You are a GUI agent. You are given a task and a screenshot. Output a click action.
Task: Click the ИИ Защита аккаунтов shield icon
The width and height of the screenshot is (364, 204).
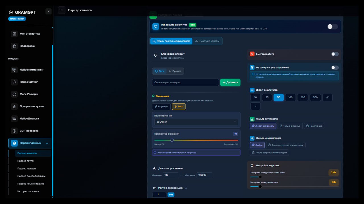156,27
